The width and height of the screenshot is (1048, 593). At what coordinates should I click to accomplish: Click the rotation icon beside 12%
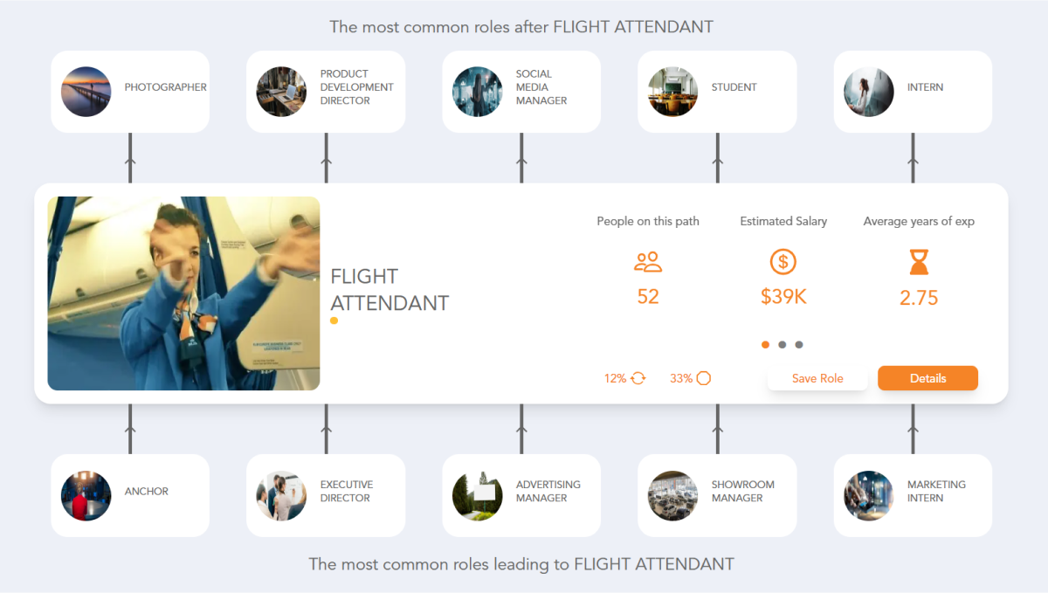click(637, 378)
